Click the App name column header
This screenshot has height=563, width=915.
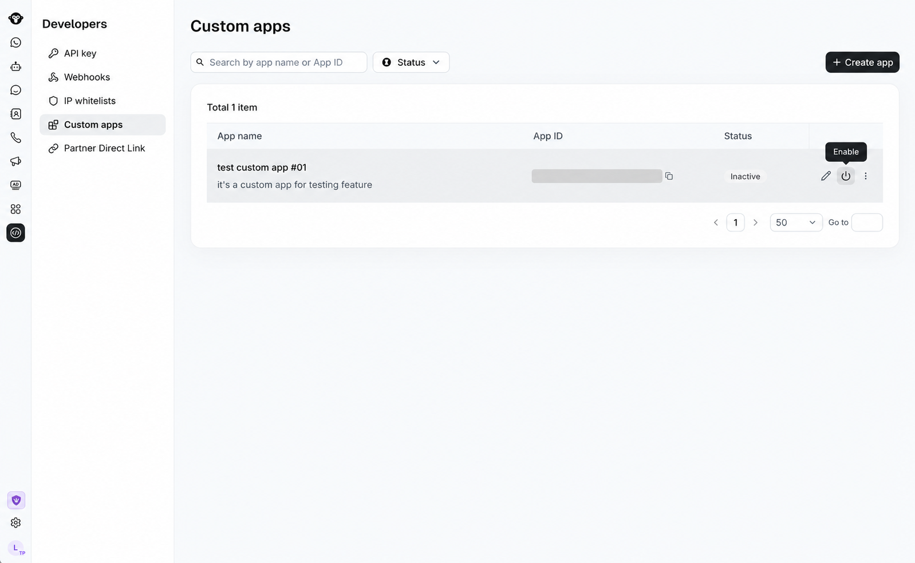239,136
